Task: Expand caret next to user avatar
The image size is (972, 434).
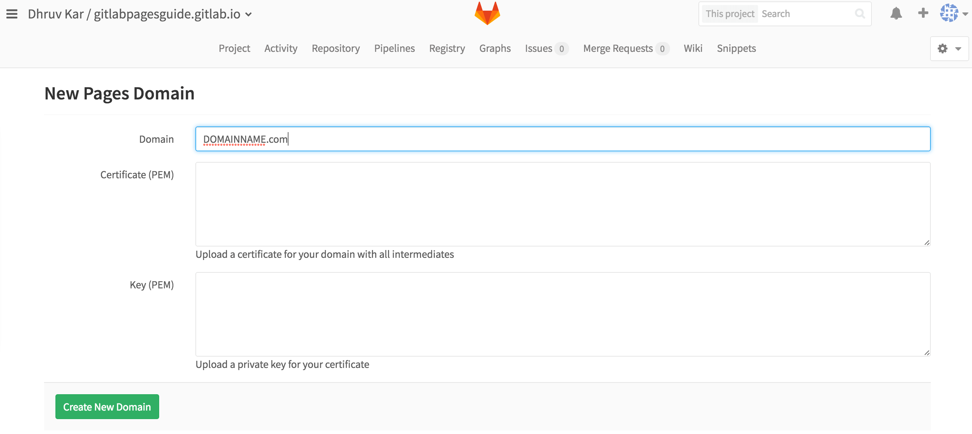Action: coord(966,14)
